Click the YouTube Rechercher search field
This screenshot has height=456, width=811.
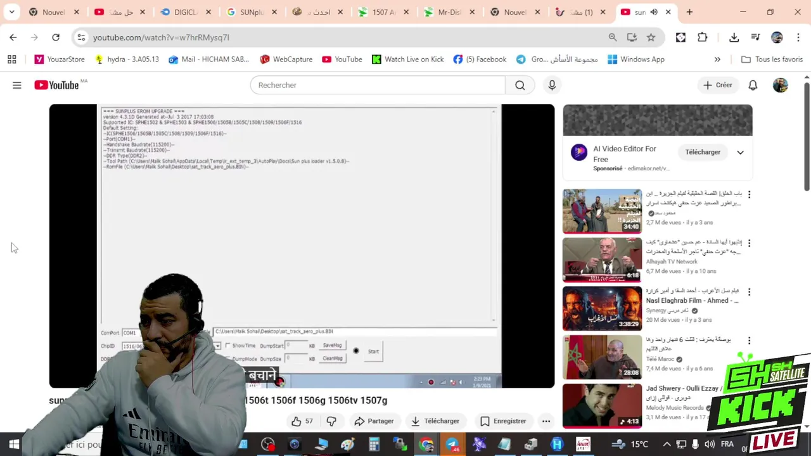378,85
